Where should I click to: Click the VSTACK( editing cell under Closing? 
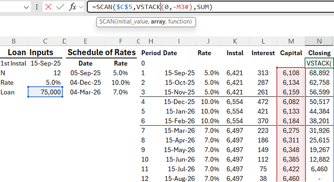coord(319,63)
